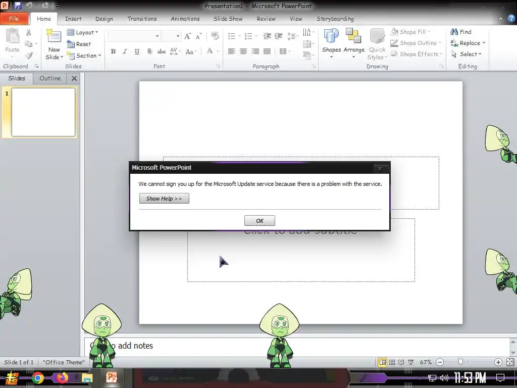This screenshot has width=517, height=388.
Task: Click the Cut scissors icon
Action: pyautogui.click(x=28, y=32)
